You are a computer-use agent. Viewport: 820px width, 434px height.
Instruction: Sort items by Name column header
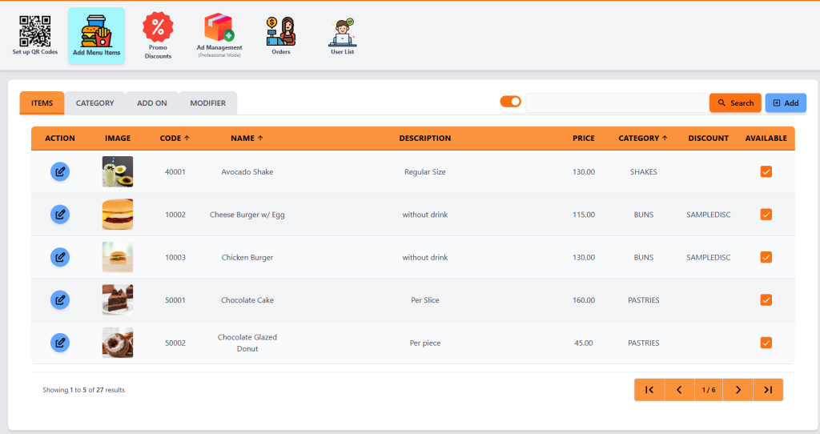tap(247, 139)
